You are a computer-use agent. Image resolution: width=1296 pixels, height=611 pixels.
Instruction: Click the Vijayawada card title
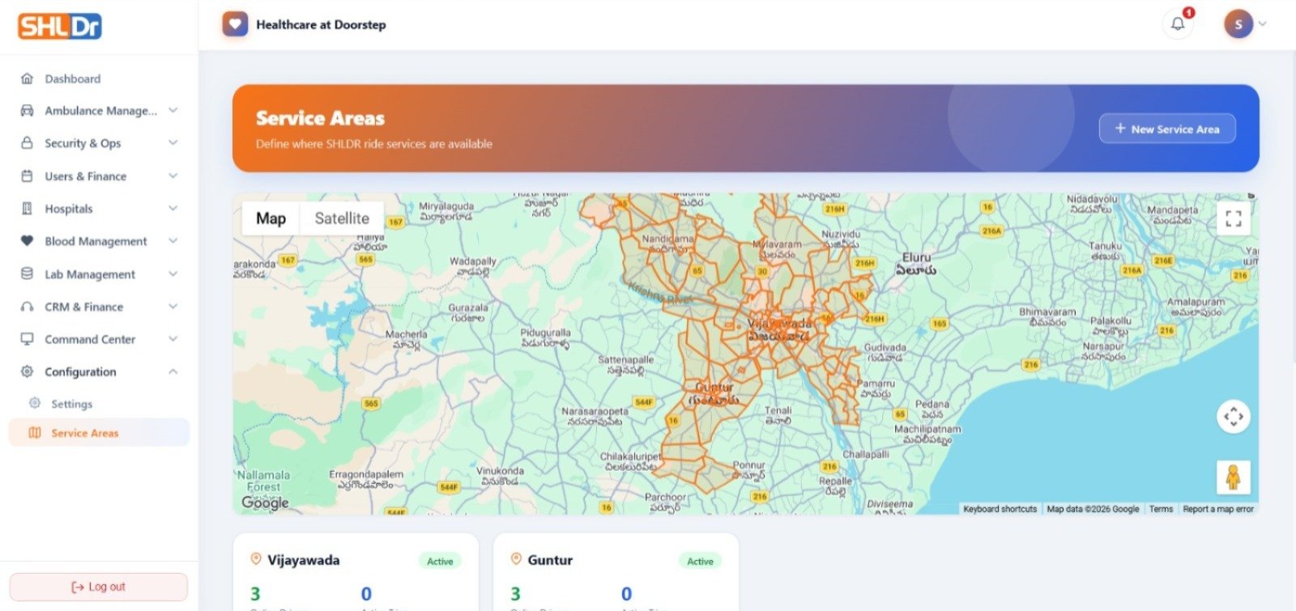pyautogui.click(x=304, y=560)
